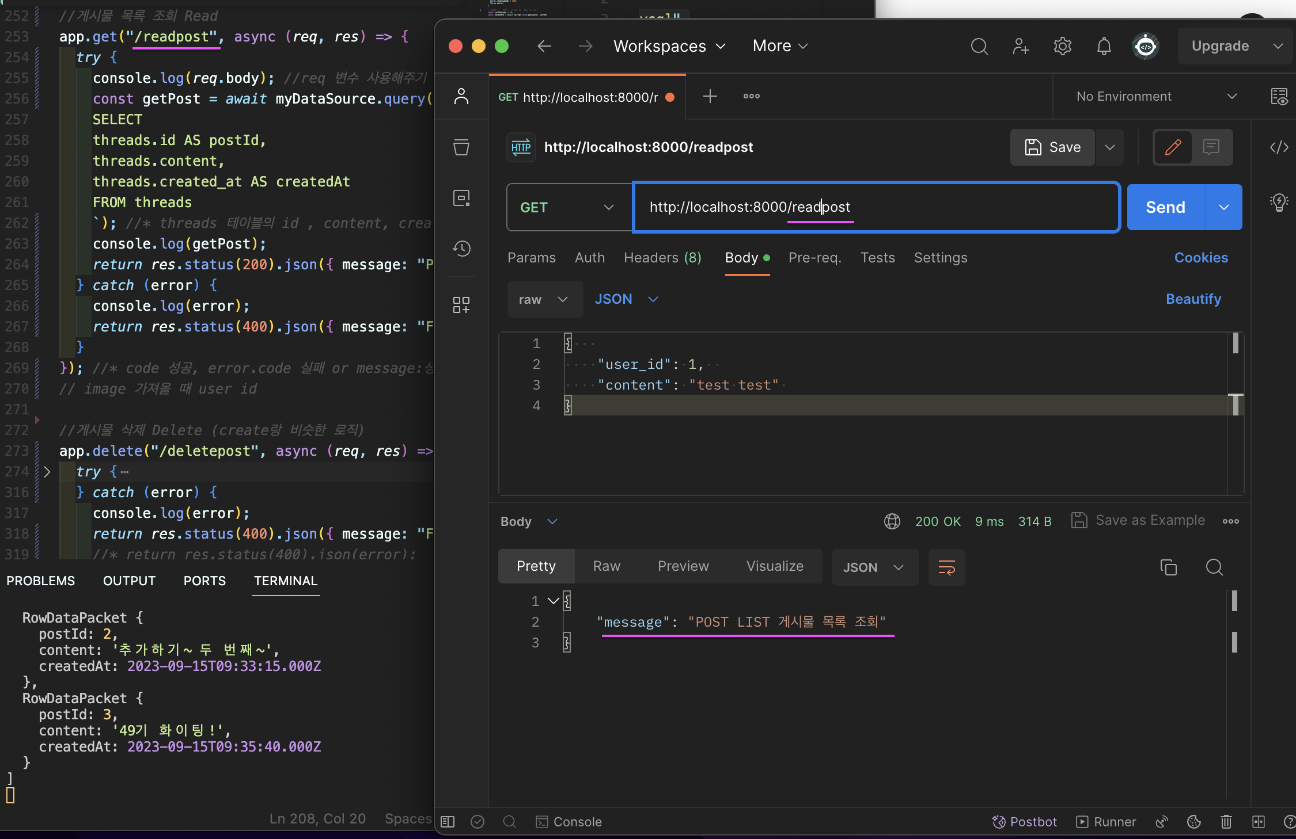Switch to Headers (8) tab
This screenshot has height=839, width=1296.
662,258
